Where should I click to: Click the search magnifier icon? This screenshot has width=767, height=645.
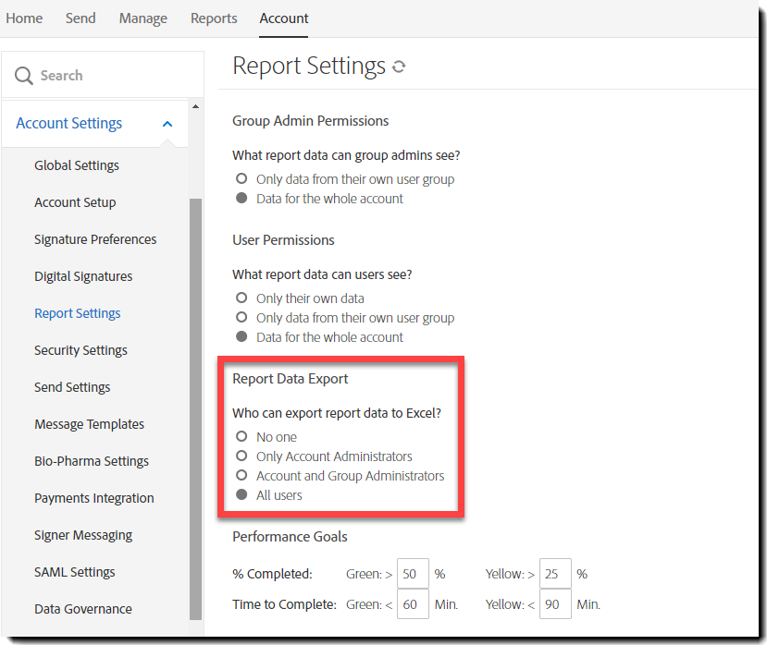tap(24, 74)
